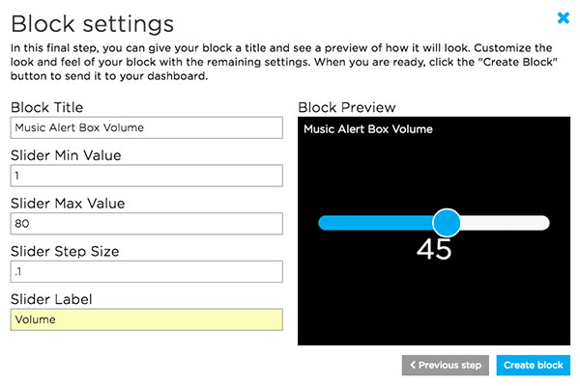Click the Slider Min Value label
The image size is (580, 386).
(x=65, y=155)
